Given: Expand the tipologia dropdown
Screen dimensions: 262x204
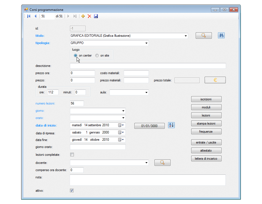Looking at the screenshot, I should pyautogui.click(x=146, y=43).
